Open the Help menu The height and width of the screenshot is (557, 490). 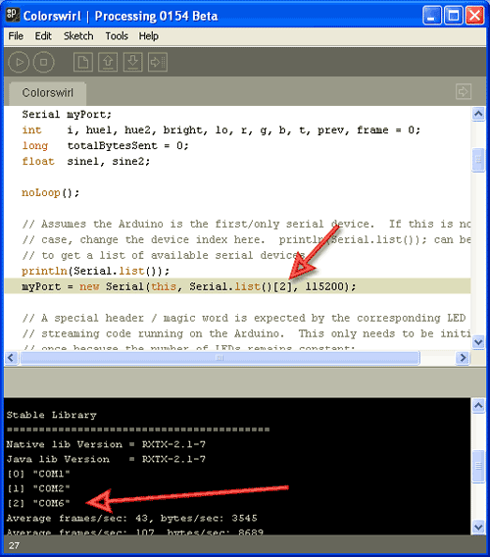click(x=148, y=36)
